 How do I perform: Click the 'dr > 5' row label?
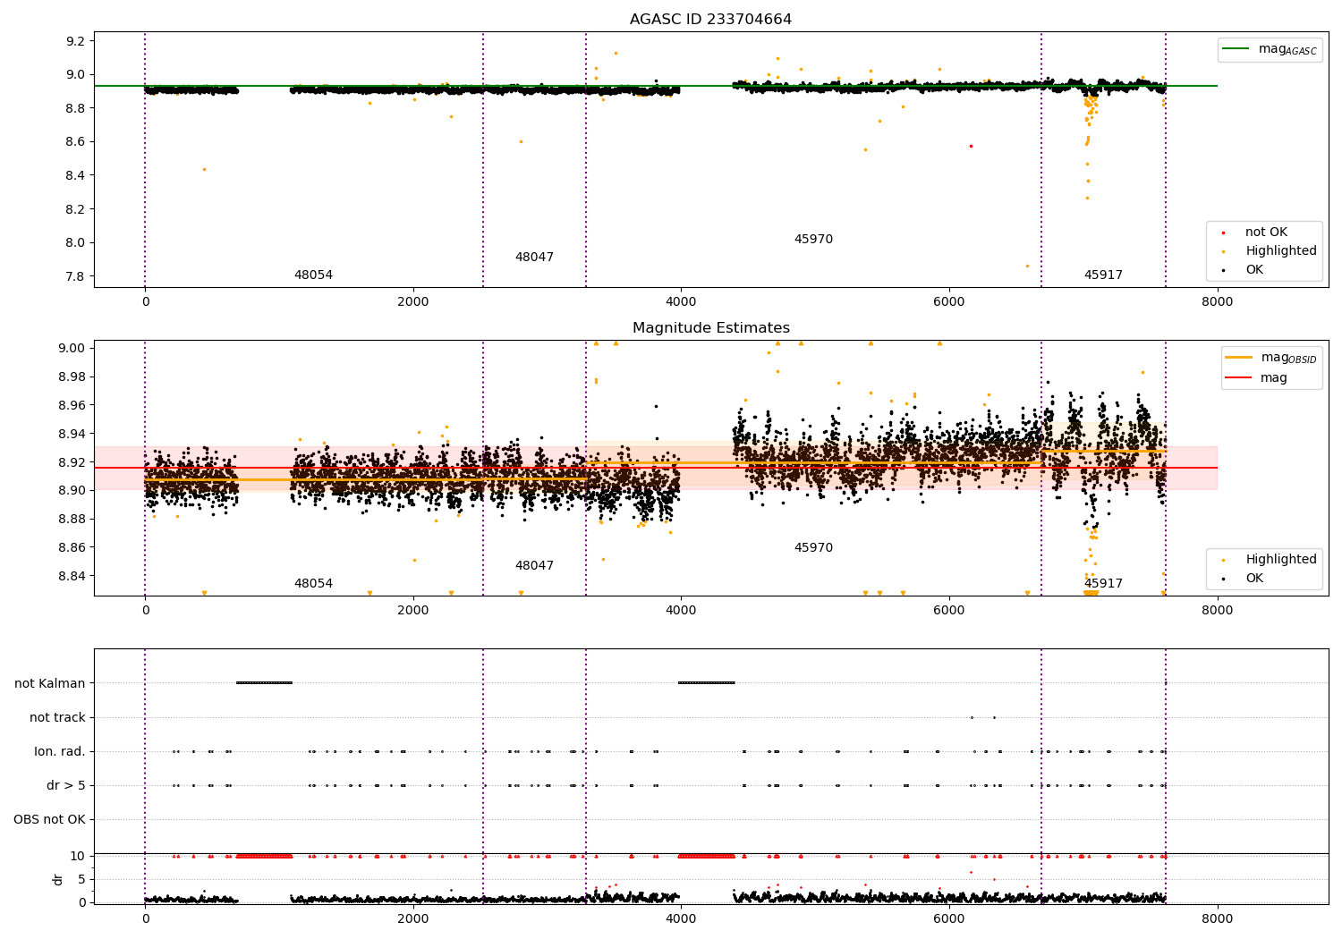point(66,785)
